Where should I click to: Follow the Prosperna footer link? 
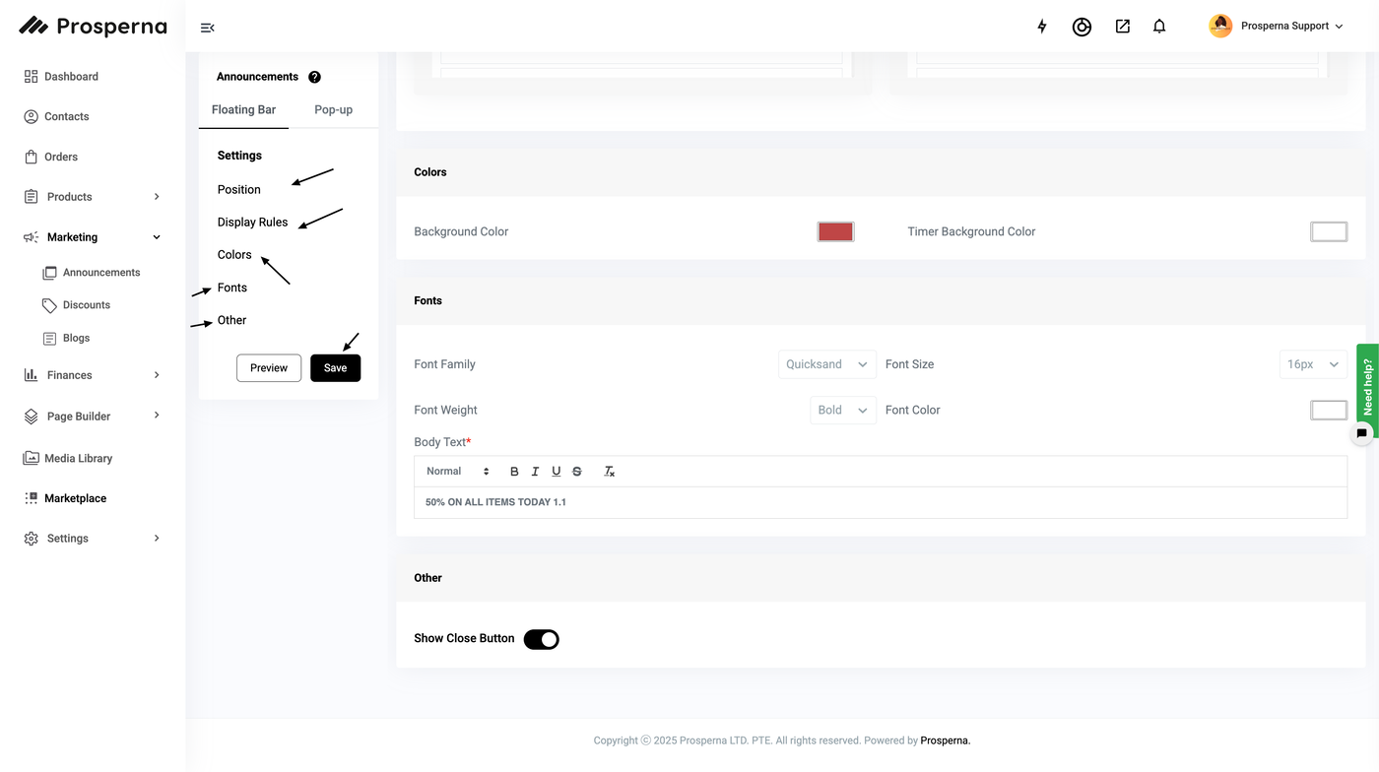coord(945,740)
